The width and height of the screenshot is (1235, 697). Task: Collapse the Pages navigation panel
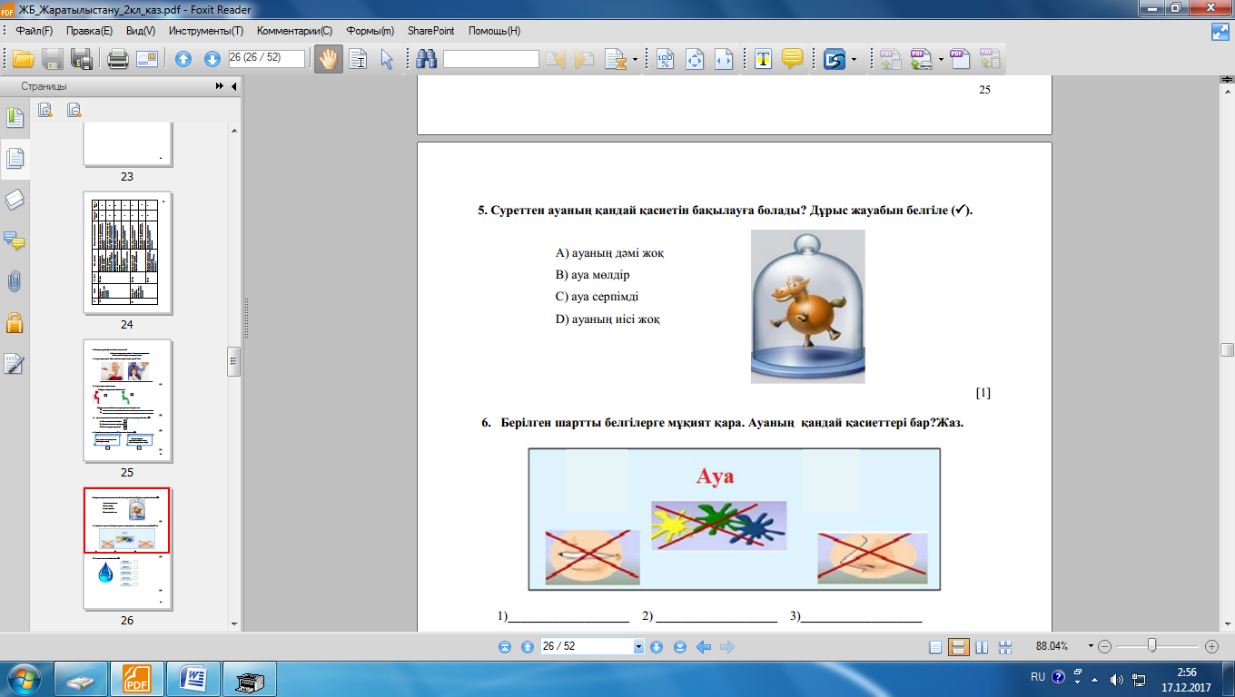(x=234, y=86)
